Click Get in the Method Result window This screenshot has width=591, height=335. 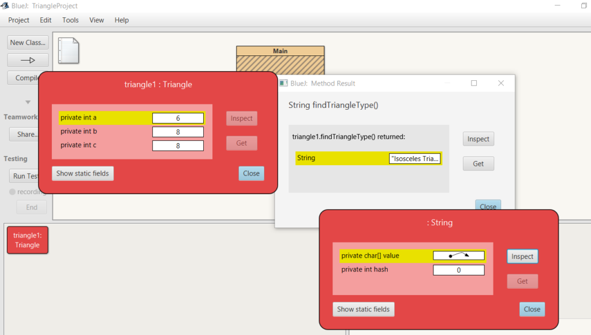478,163
